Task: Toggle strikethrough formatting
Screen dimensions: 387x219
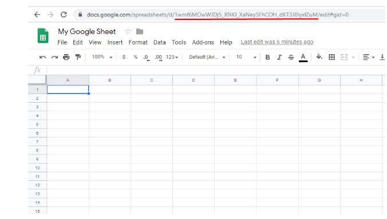Action: (x=291, y=57)
